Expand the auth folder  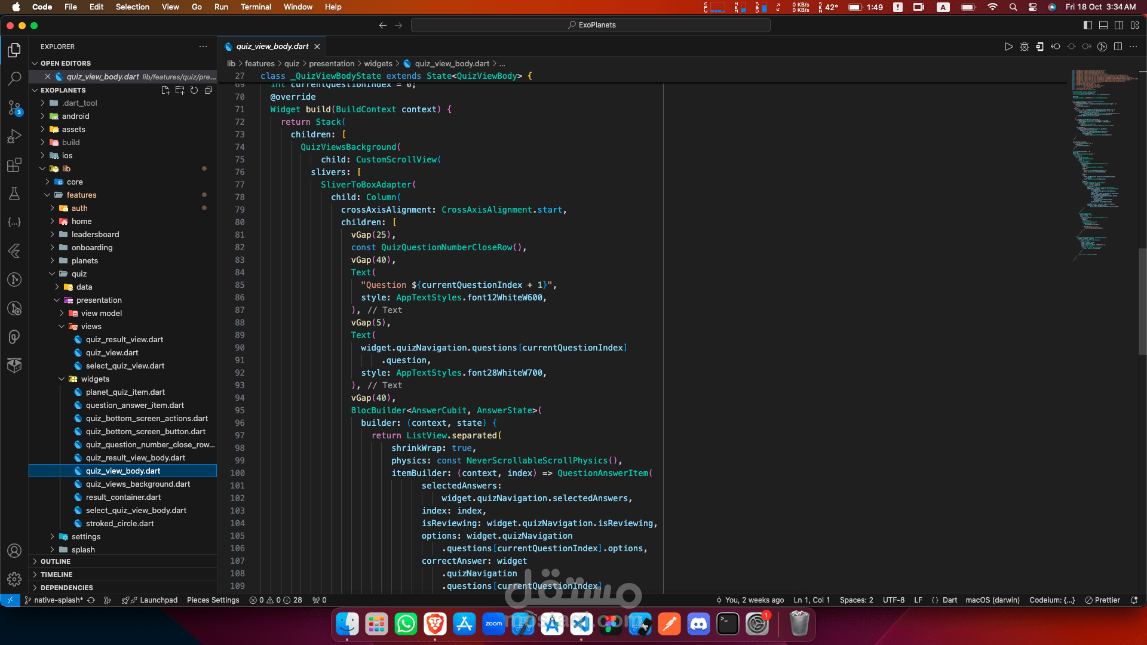pos(79,208)
